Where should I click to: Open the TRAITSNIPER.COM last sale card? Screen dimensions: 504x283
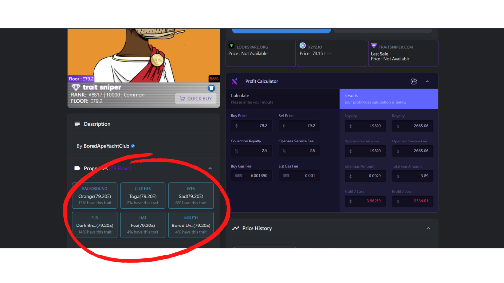click(x=403, y=53)
